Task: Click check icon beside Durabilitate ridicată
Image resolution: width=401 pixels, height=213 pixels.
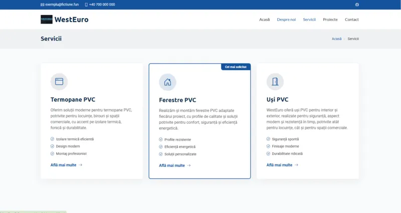Action: (268, 154)
